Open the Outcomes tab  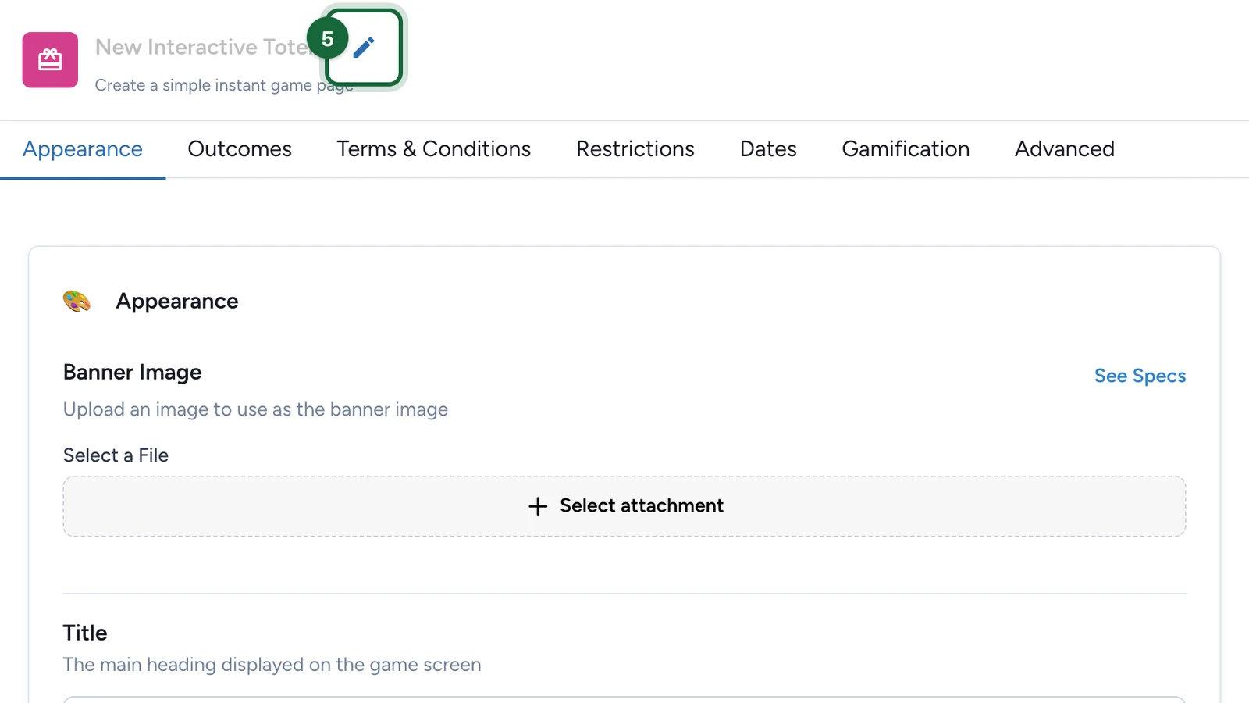click(x=240, y=149)
